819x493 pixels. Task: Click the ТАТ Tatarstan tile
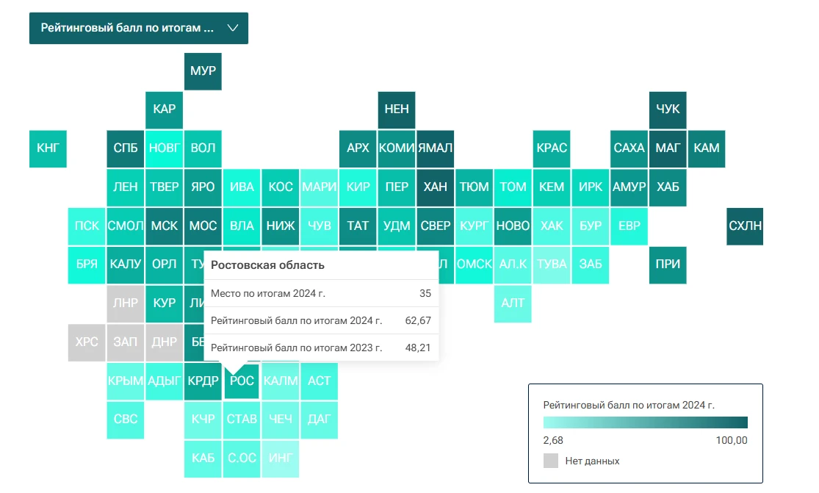(358, 226)
